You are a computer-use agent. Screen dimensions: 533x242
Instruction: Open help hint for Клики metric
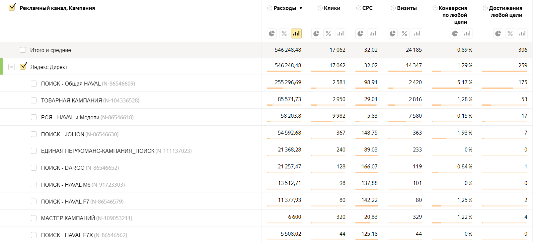coord(320,8)
